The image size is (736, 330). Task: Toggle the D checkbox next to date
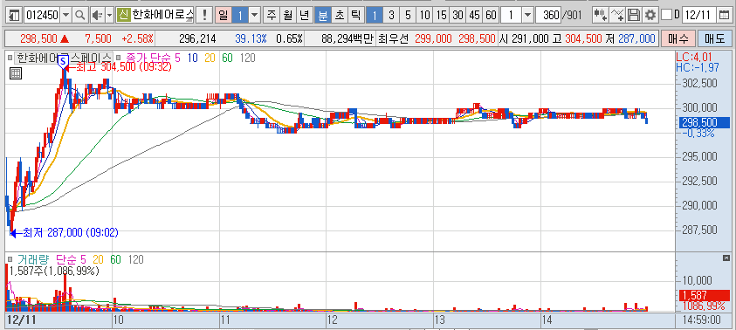click(x=665, y=16)
